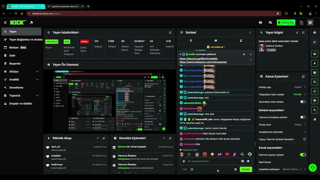The height and width of the screenshot is (180, 320).
Task: Click the hourglass icon in Sohbet toolbar
Action: (241, 40)
